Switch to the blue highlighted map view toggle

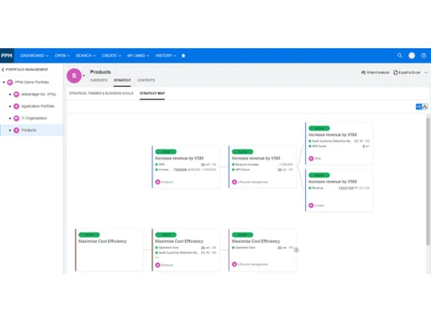coord(419,107)
